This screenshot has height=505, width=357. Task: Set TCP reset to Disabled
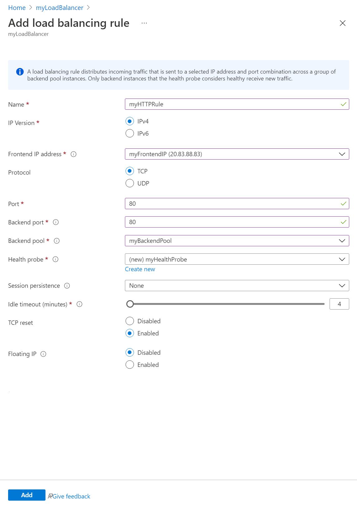click(x=130, y=321)
